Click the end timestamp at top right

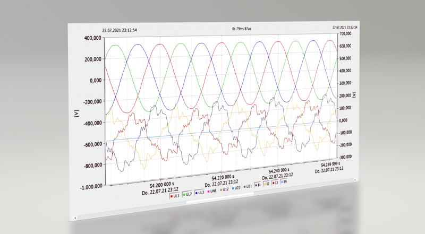pos(345,27)
